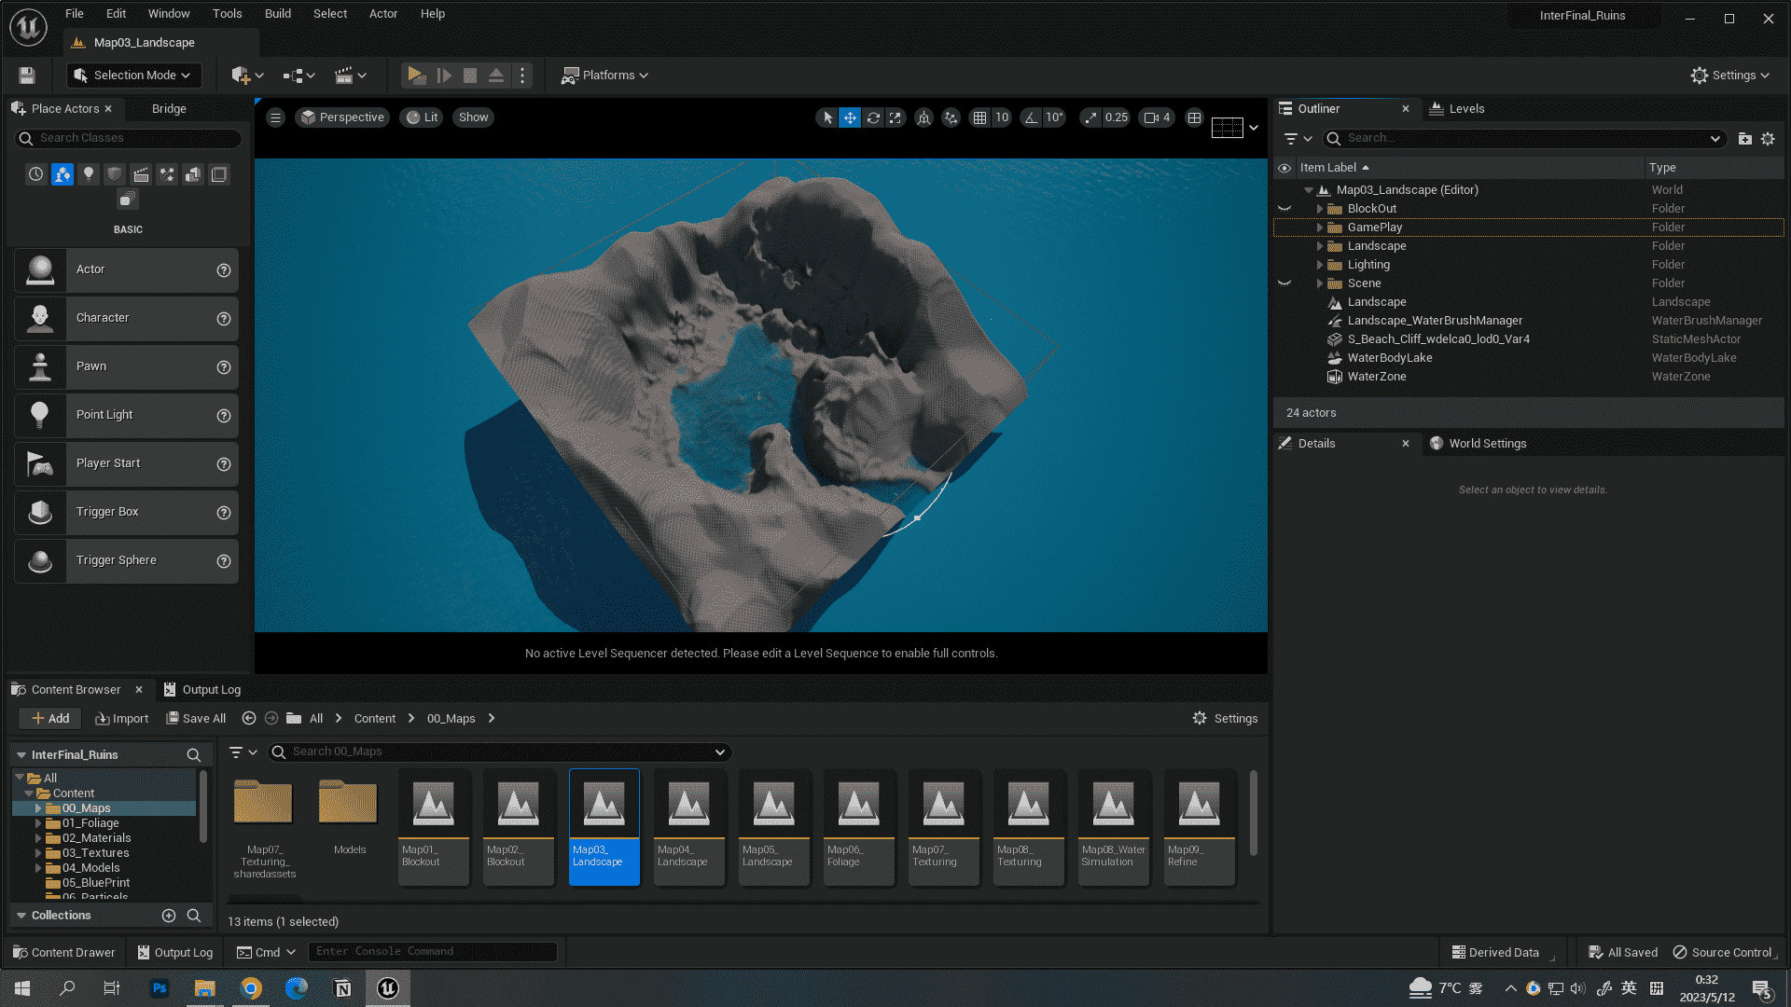Click the Eject player icon in toolbar

[x=495, y=75]
